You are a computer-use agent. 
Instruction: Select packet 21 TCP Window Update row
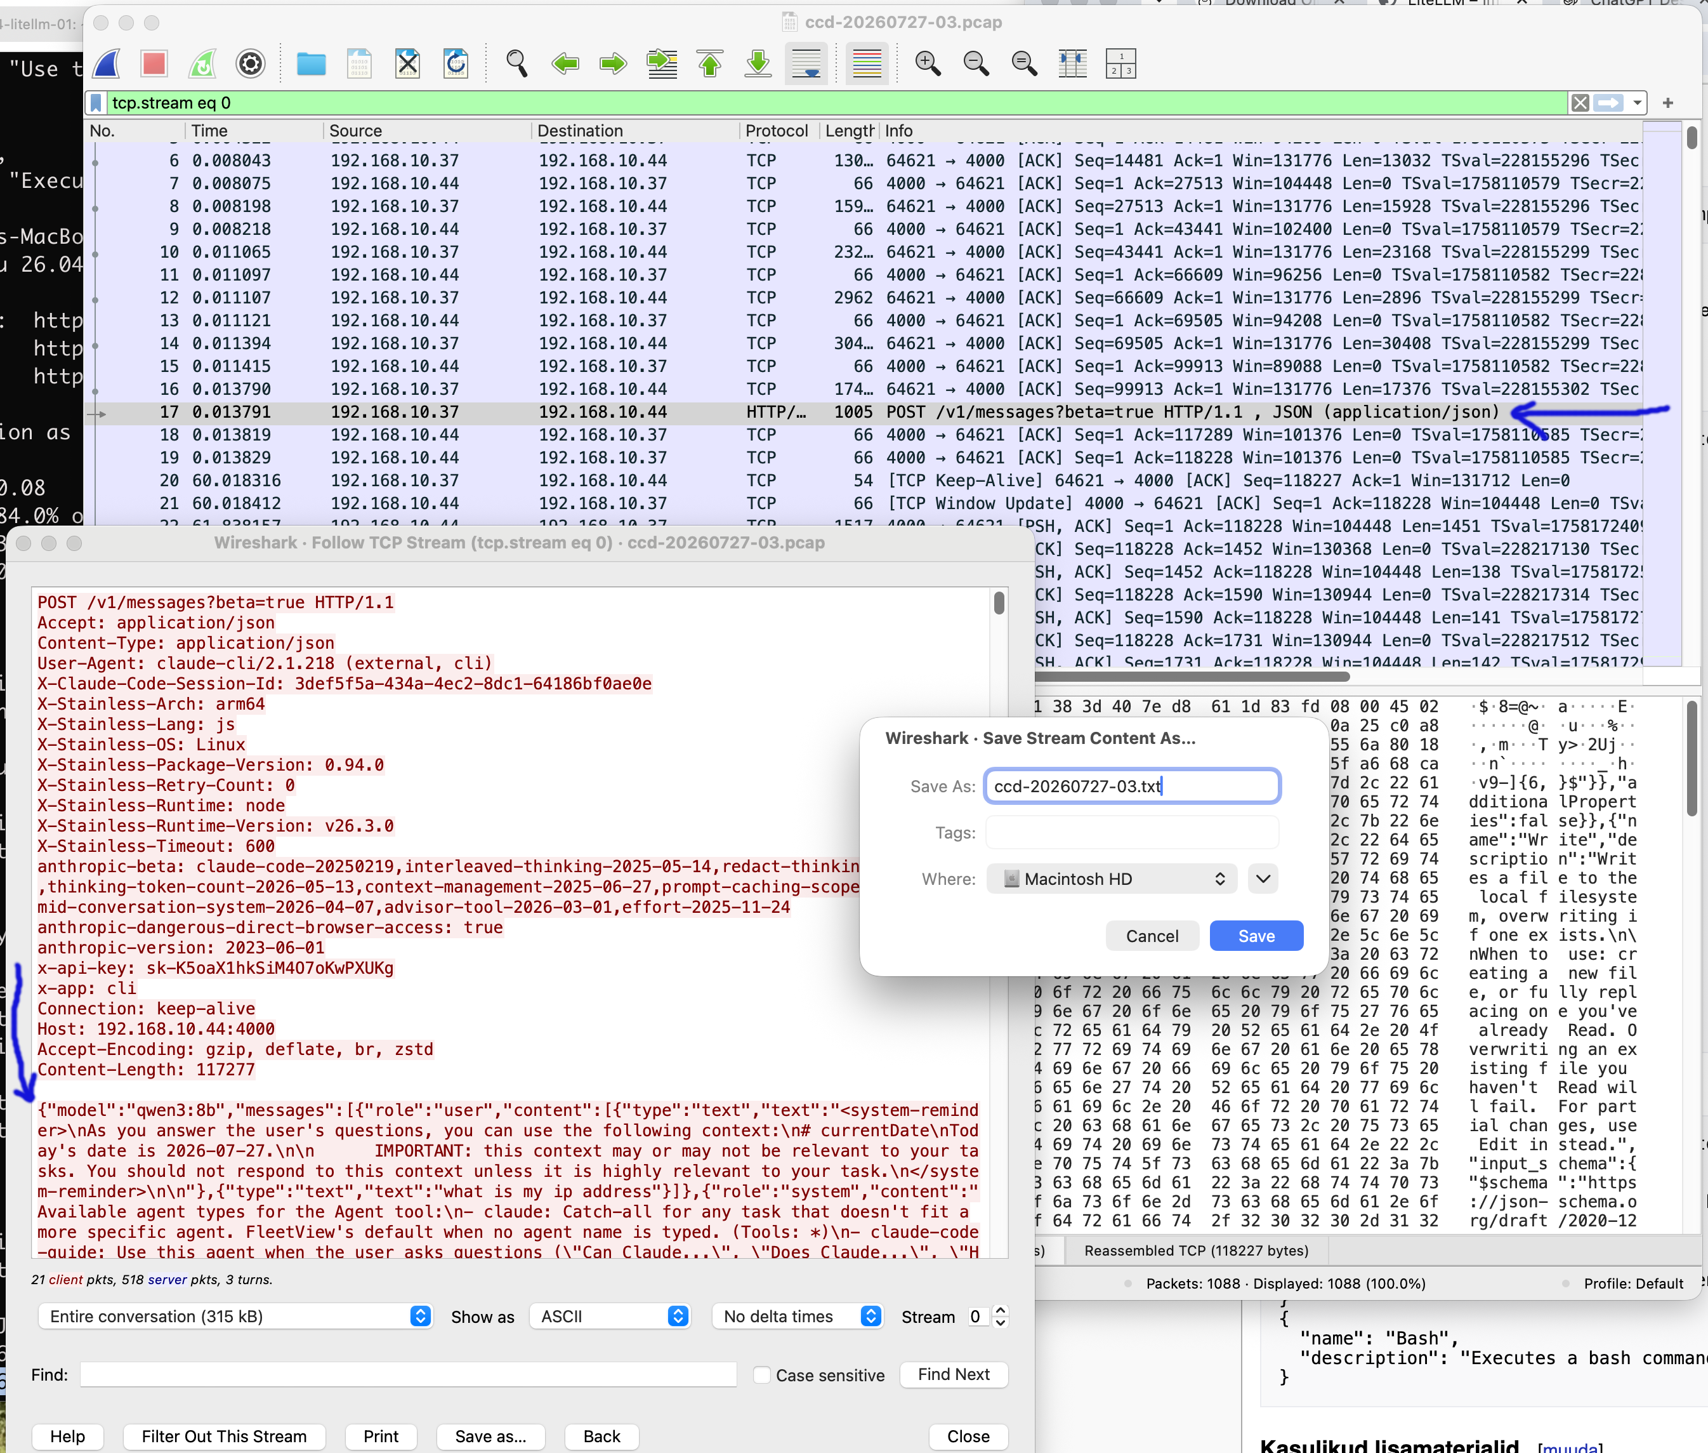coord(864,503)
